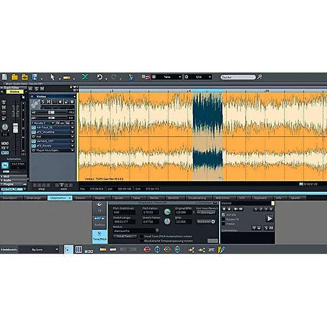This screenshot has height=327, width=327.
Task: Click the Violins track vol slider
Action: pyautogui.click(x=52, y=112)
